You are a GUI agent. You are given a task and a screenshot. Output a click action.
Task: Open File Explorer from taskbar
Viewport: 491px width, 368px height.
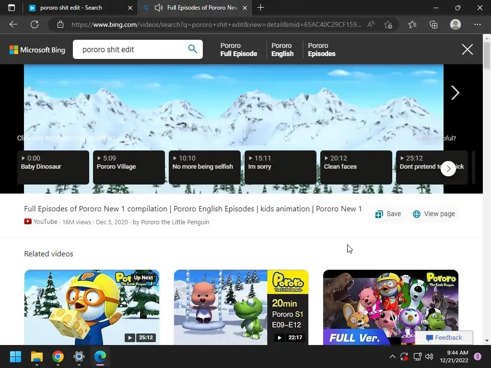point(36,356)
